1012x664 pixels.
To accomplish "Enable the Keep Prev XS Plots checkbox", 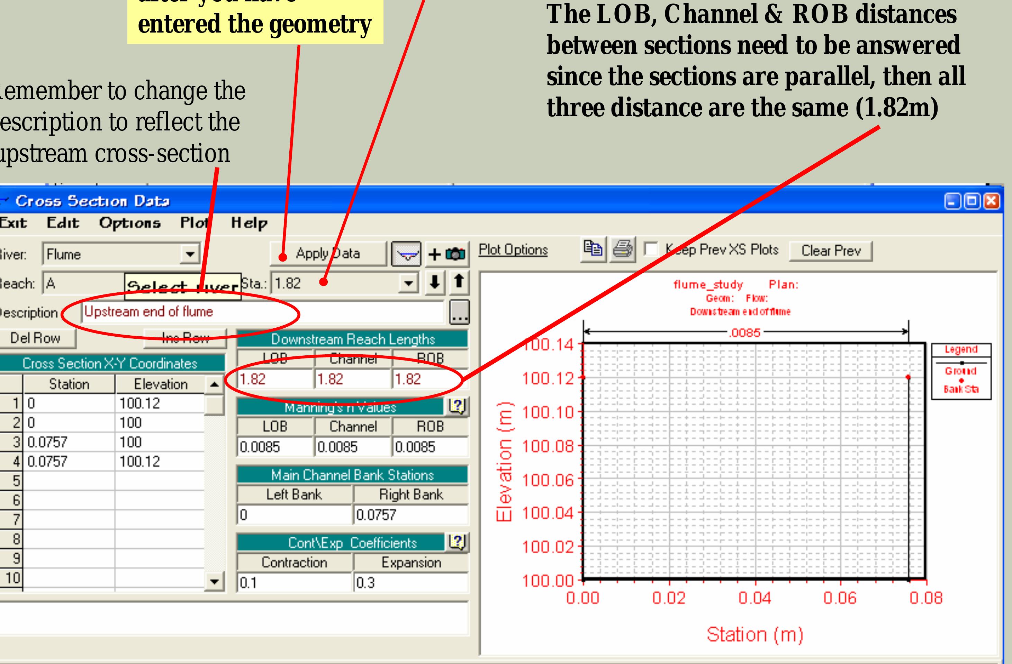I will [x=651, y=249].
